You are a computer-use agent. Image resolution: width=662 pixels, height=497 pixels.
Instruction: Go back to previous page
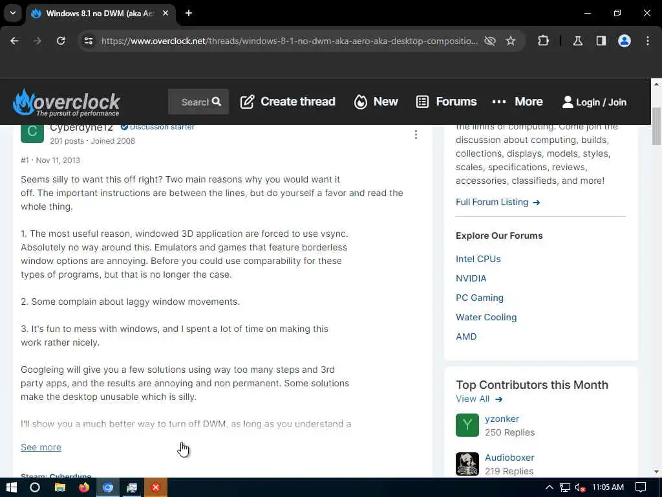pyautogui.click(x=14, y=41)
